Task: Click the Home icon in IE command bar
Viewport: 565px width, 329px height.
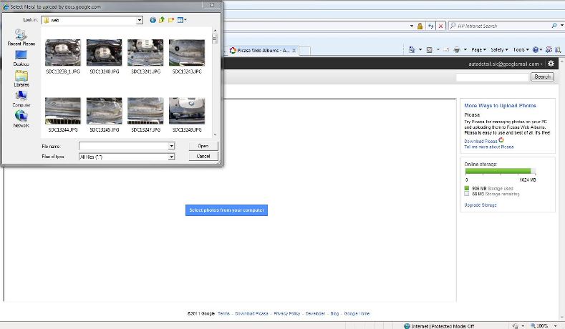Action: tap(412, 49)
